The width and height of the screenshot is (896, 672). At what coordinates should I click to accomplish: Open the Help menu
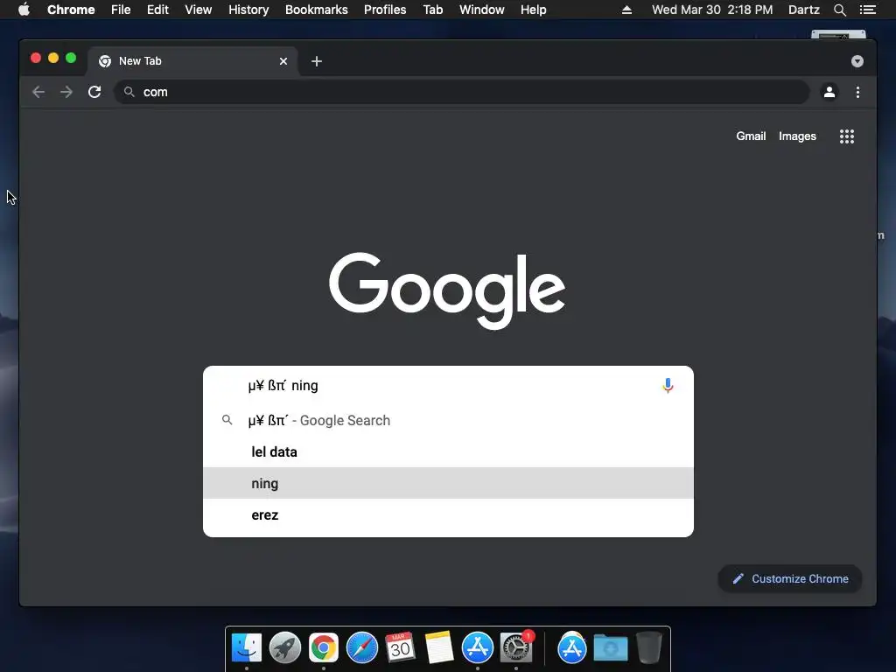click(533, 10)
